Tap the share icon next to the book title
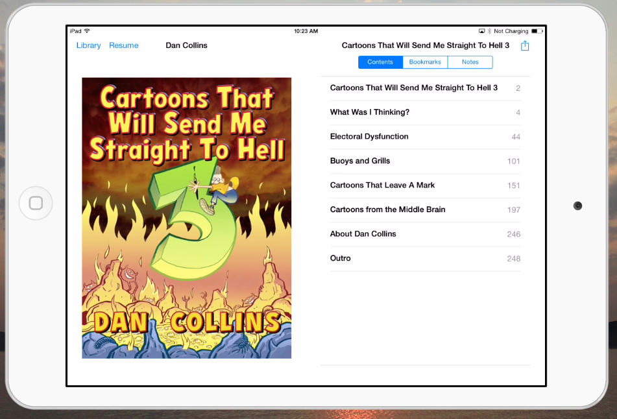 pyautogui.click(x=525, y=45)
